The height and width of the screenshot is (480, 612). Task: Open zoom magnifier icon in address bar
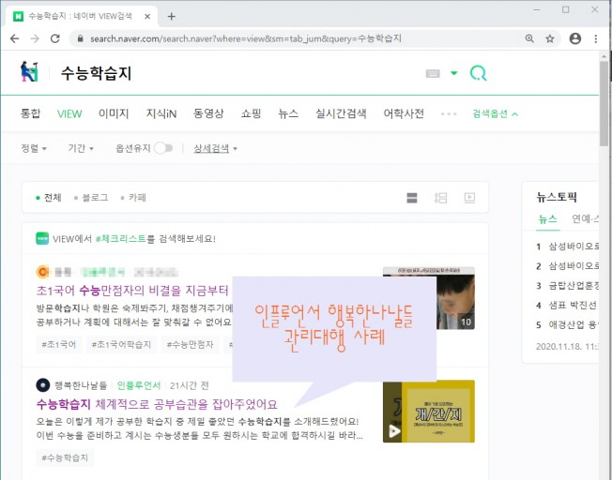[529, 38]
